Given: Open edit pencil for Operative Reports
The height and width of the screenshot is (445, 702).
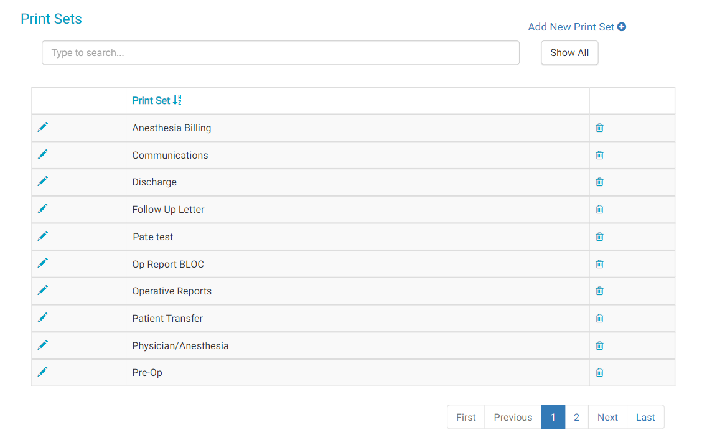Looking at the screenshot, I should (42, 291).
